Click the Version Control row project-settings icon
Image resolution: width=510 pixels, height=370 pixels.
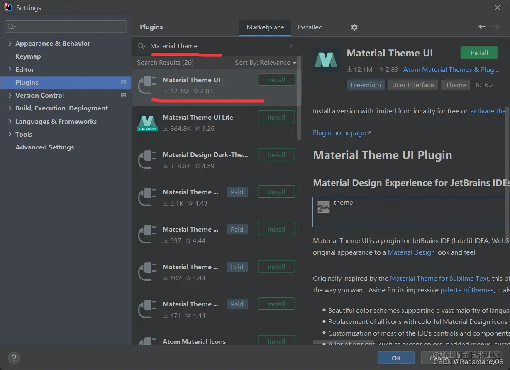coord(123,95)
